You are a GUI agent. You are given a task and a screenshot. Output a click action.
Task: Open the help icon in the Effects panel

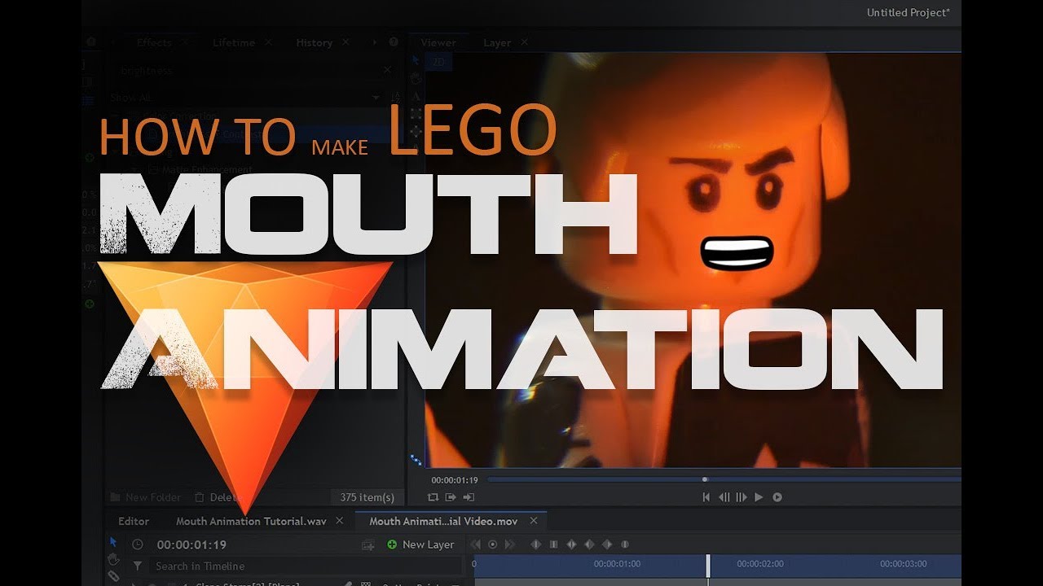[x=394, y=42]
